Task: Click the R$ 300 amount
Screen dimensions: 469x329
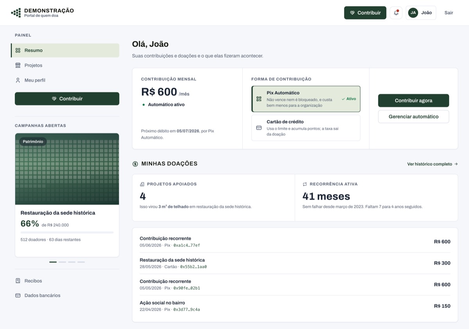Action: click(x=442, y=263)
